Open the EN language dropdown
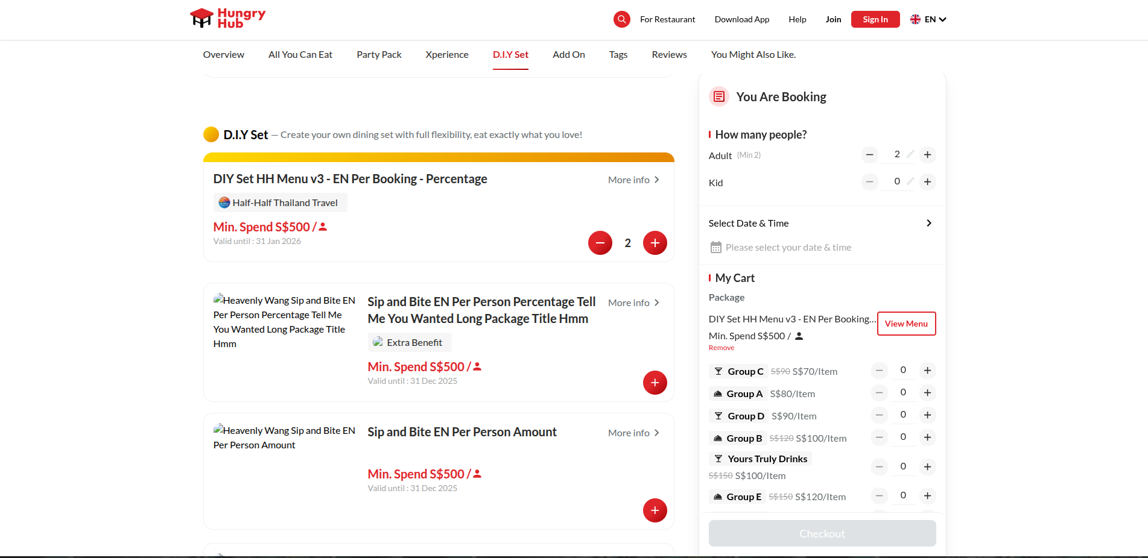Viewport: 1148px width, 558px height. pyautogui.click(x=928, y=19)
